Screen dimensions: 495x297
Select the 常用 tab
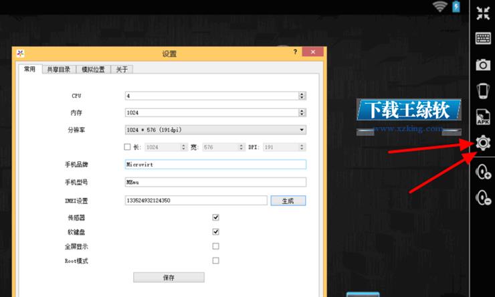click(30, 69)
